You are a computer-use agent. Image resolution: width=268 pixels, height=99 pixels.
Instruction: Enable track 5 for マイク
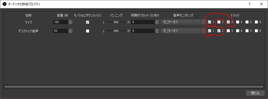pos(247,22)
